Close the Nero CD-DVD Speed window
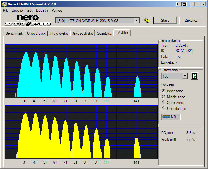This screenshot has width=208, height=169. coord(203,4)
